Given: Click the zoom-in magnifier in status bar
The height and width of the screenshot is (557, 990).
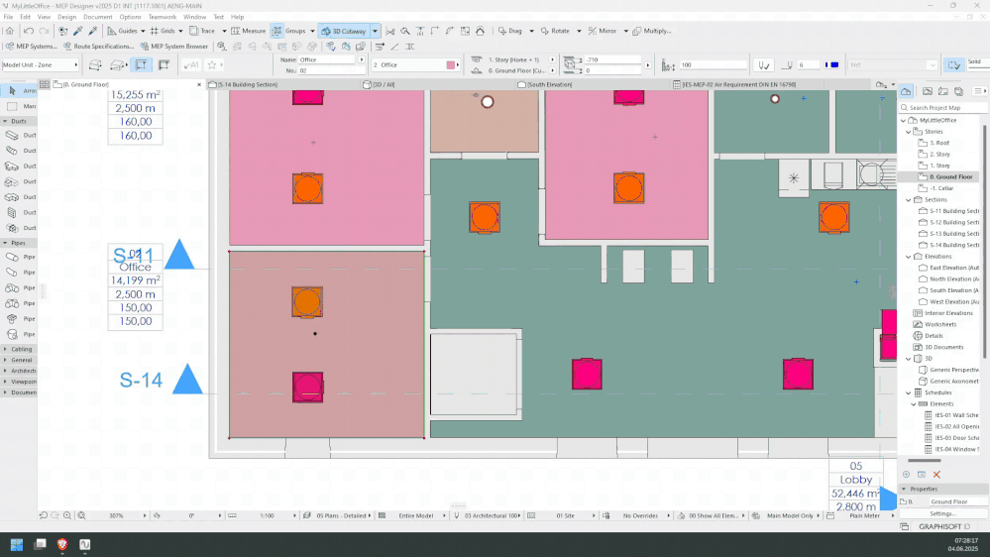Looking at the screenshot, I should [x=67, y=515].
